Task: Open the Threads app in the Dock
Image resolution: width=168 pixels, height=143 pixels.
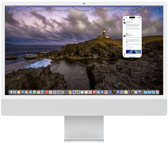Action: pos(114,92)
